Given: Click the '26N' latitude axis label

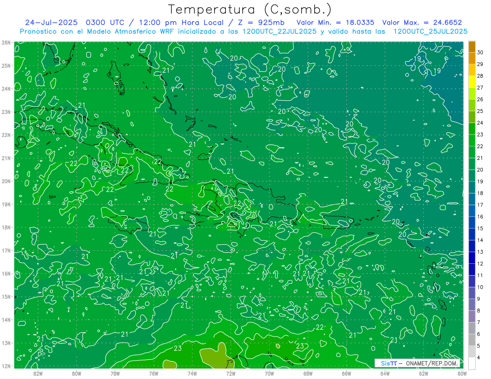Looking at the screenshot, I should pyautogui.click(x=6, y=43).
